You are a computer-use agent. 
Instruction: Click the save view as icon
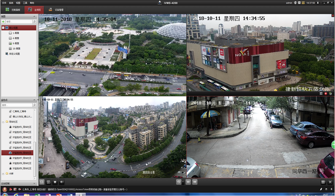(49, 182)
